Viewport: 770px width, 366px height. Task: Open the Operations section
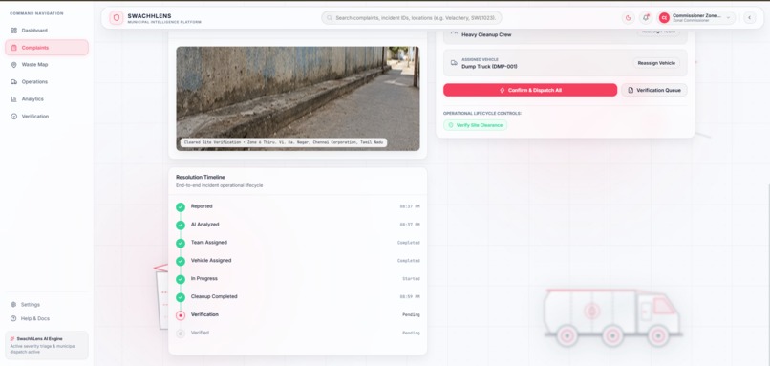click(x=47, y=82)
